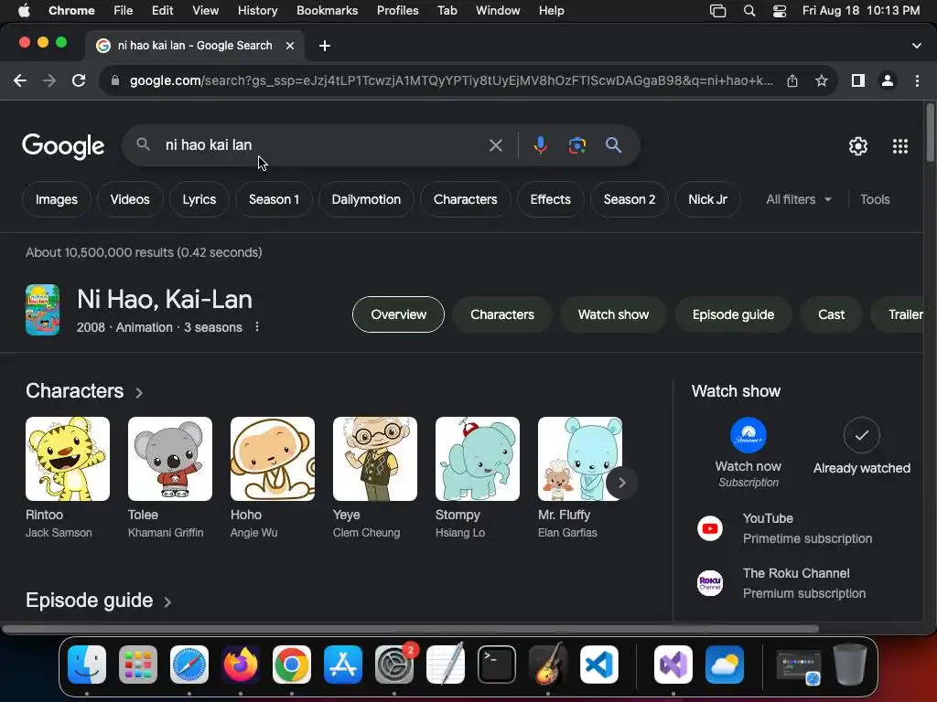The image size is (937, 702).
Task: Open Spotlight search in menu bar
Action: (x=749, y=11)
